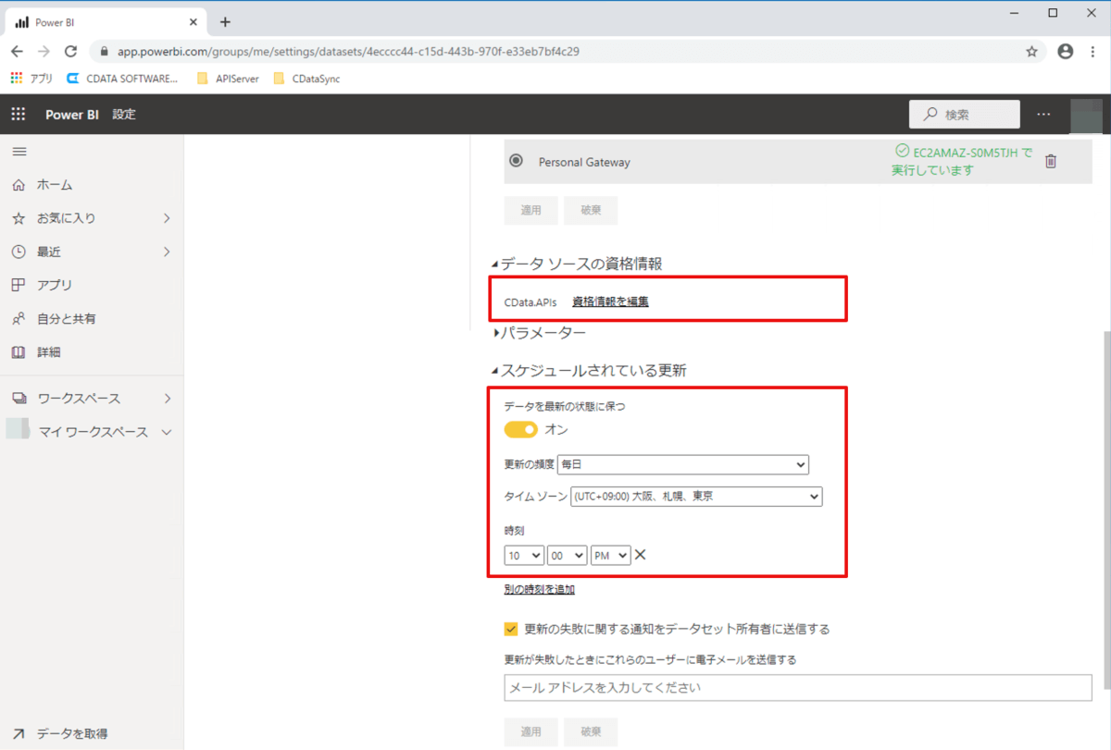Click the メール アドレス input field
This screenshot has width=1111, height=750.
[798, 688]
